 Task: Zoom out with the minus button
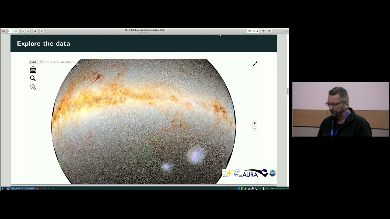(x=255, y=128)
